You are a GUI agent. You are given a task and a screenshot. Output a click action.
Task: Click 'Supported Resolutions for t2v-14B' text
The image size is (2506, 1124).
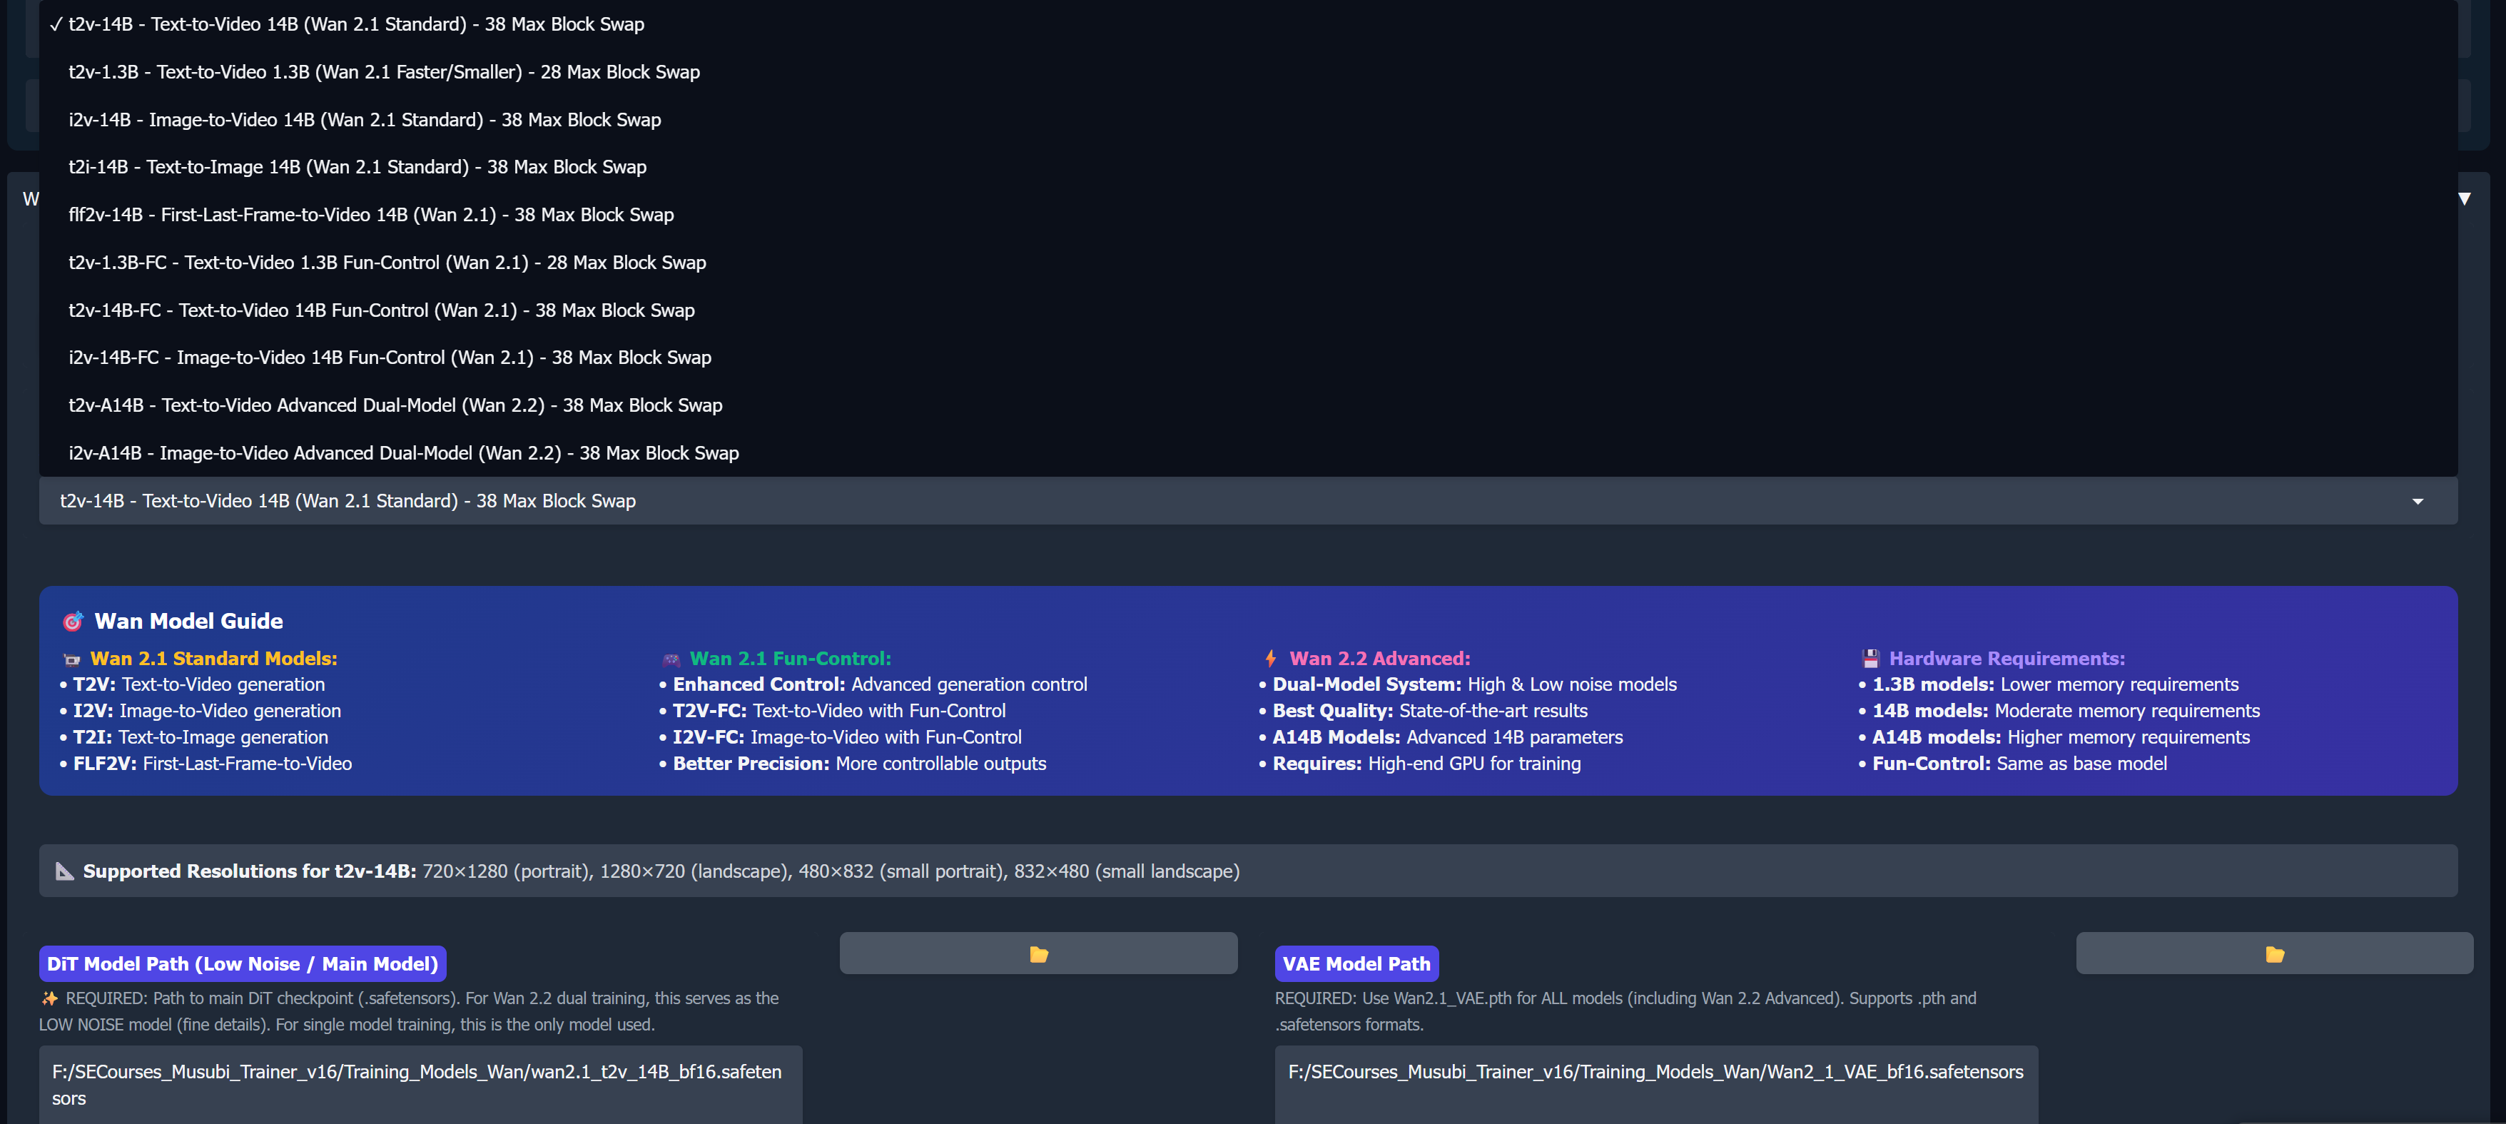tap(249, 871)
